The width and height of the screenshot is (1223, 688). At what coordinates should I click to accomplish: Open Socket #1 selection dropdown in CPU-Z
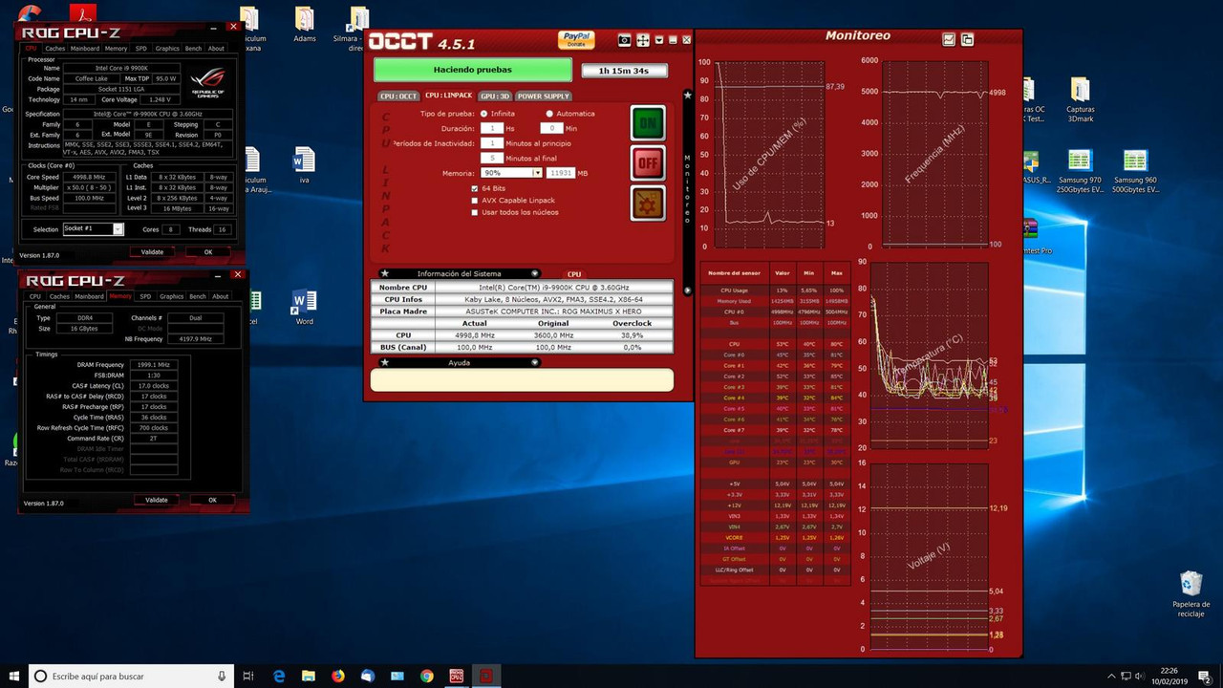tap(118, 229)
